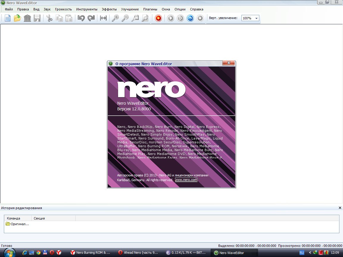
Task: Close the История редактирования panel
Action: 340,208
